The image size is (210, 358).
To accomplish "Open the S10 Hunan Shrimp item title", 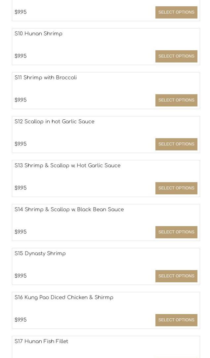I will pyautogui.click(x=38, y=34).
